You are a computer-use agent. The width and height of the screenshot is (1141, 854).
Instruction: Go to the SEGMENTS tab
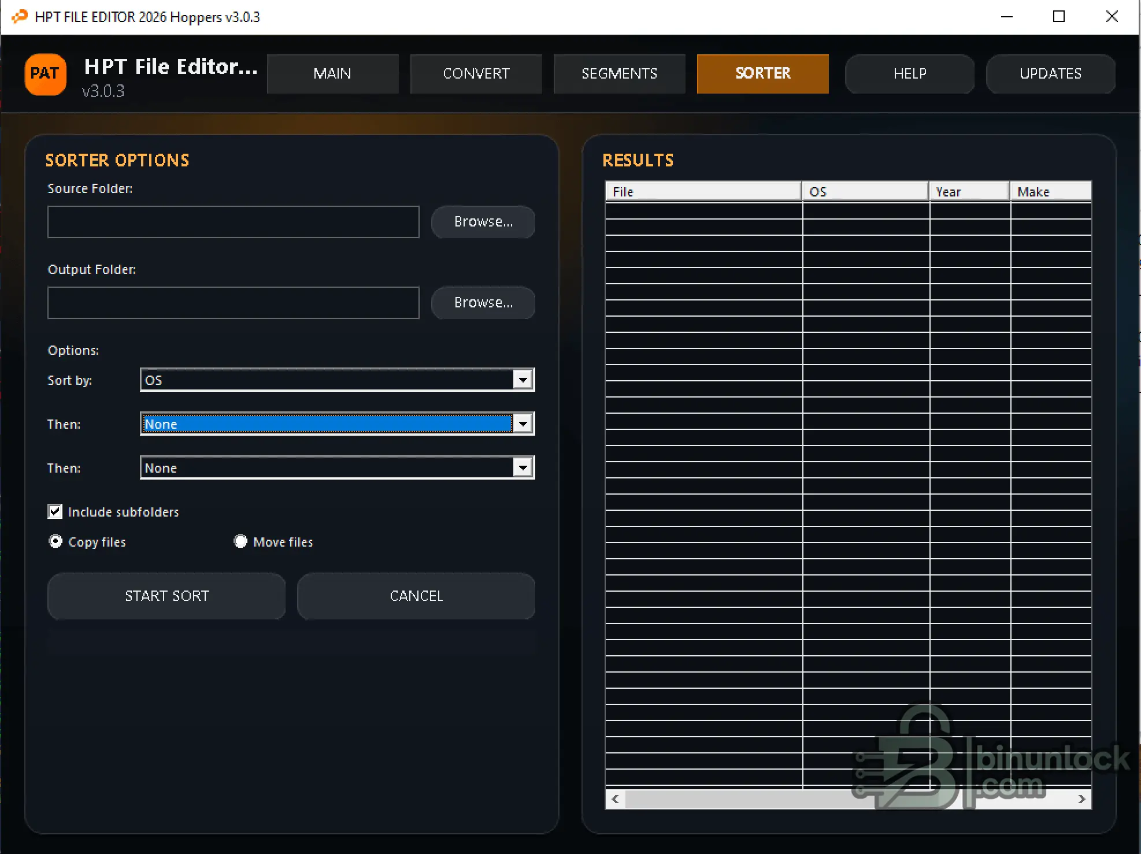pos(619,74)
